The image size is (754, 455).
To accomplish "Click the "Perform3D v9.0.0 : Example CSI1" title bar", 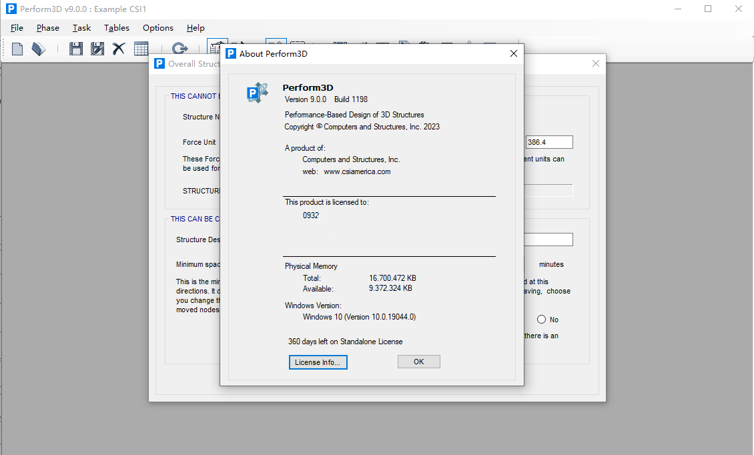I will (83, 9).
